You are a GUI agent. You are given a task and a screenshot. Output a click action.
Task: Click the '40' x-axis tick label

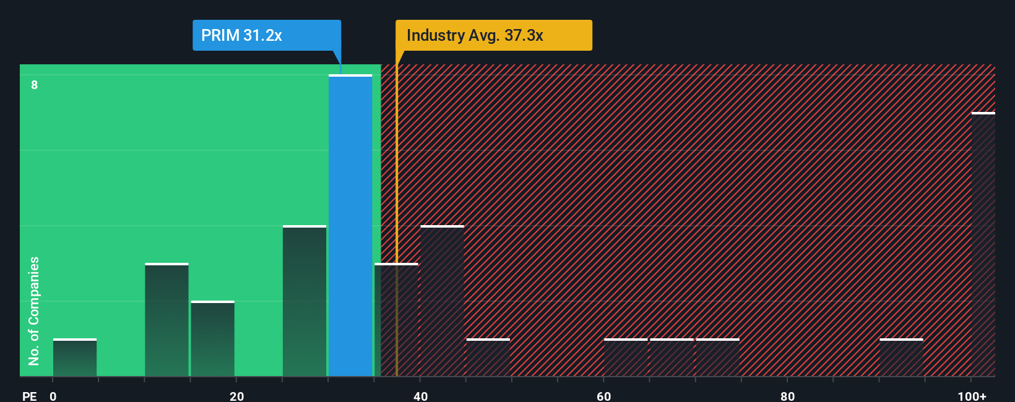[x=420, y=396]
